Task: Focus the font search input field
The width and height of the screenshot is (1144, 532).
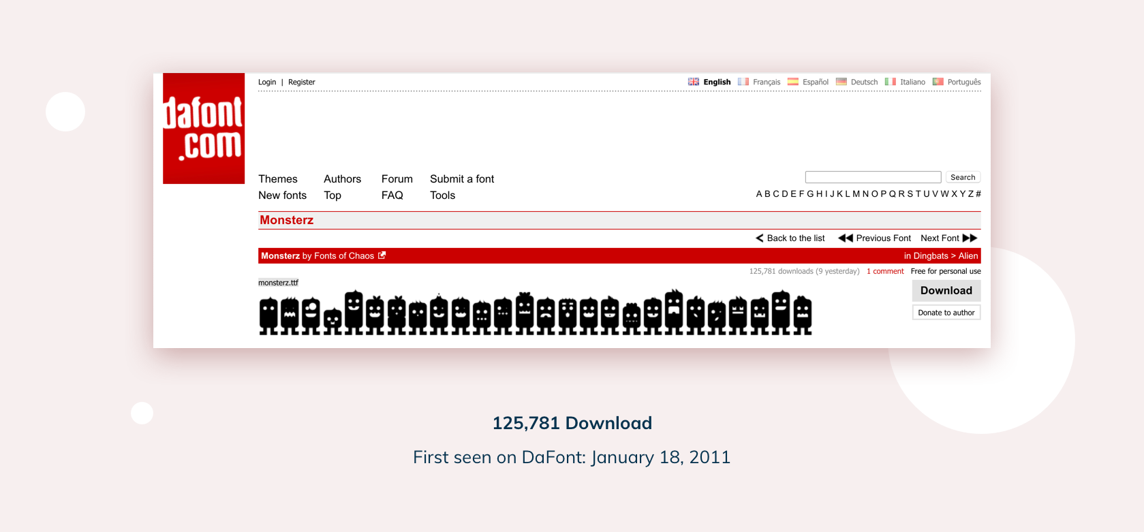Action: click(x=873, y=177)
